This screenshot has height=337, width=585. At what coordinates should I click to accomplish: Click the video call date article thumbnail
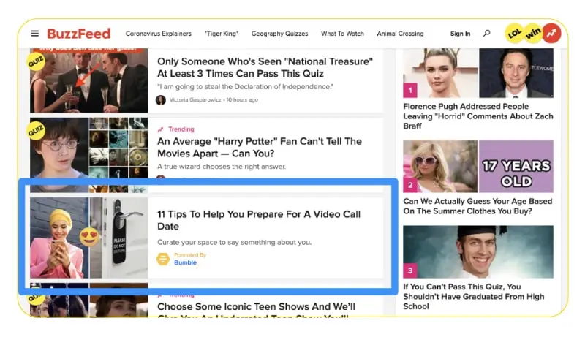click(88, 238)
